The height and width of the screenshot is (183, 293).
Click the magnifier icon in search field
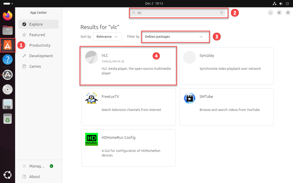coord(134,13)
